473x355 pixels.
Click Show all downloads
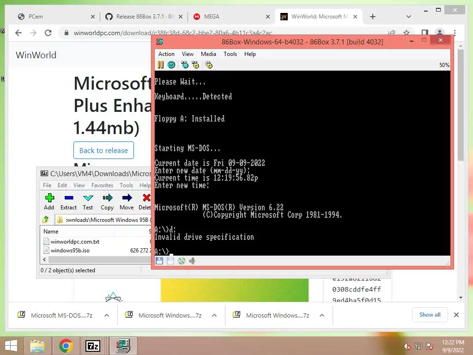click(x=430, y=315)
